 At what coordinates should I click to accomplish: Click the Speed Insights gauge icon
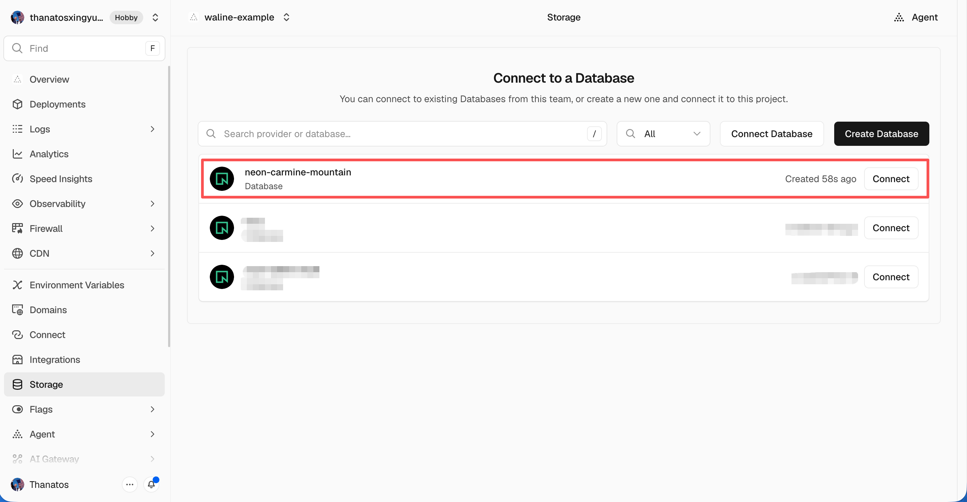click(17, 179)
